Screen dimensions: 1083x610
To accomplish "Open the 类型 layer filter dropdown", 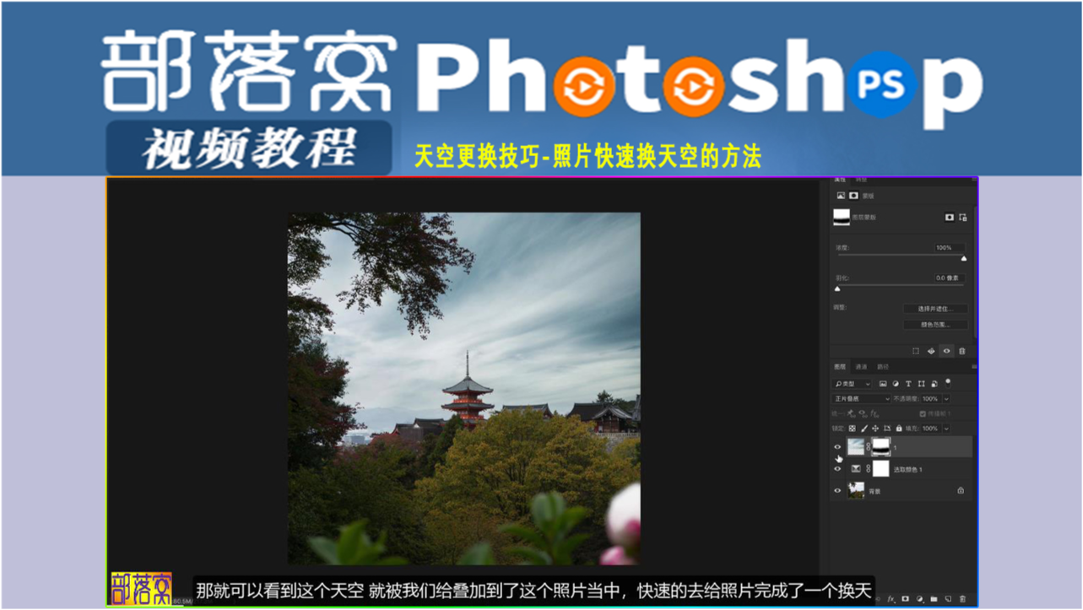I will (852, 384).
